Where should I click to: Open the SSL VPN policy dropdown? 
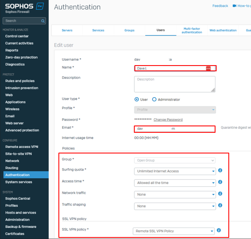click(174, 231)
